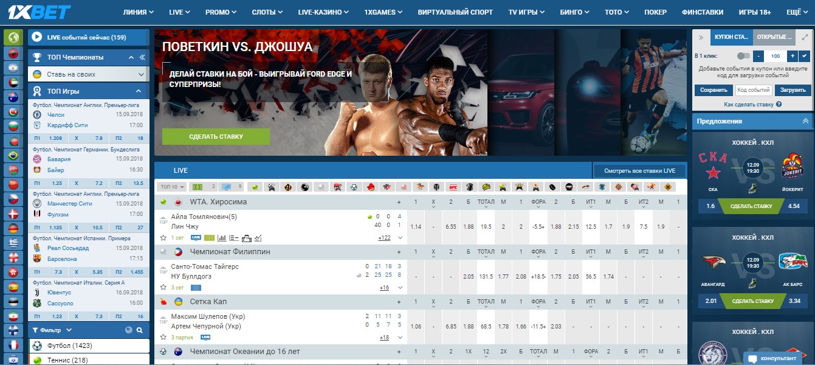Increase the bet amount with the plus button

click(792, 56)
